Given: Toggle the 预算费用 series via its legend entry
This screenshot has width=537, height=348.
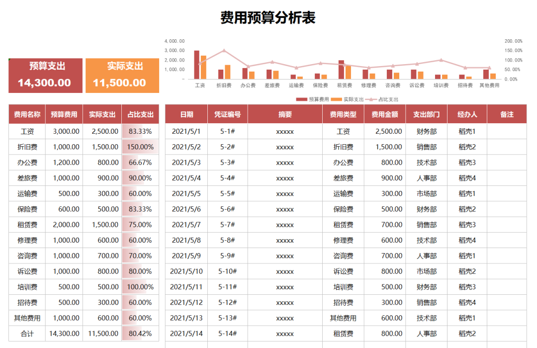Looking at the screenshot, I should click(319, 99).
